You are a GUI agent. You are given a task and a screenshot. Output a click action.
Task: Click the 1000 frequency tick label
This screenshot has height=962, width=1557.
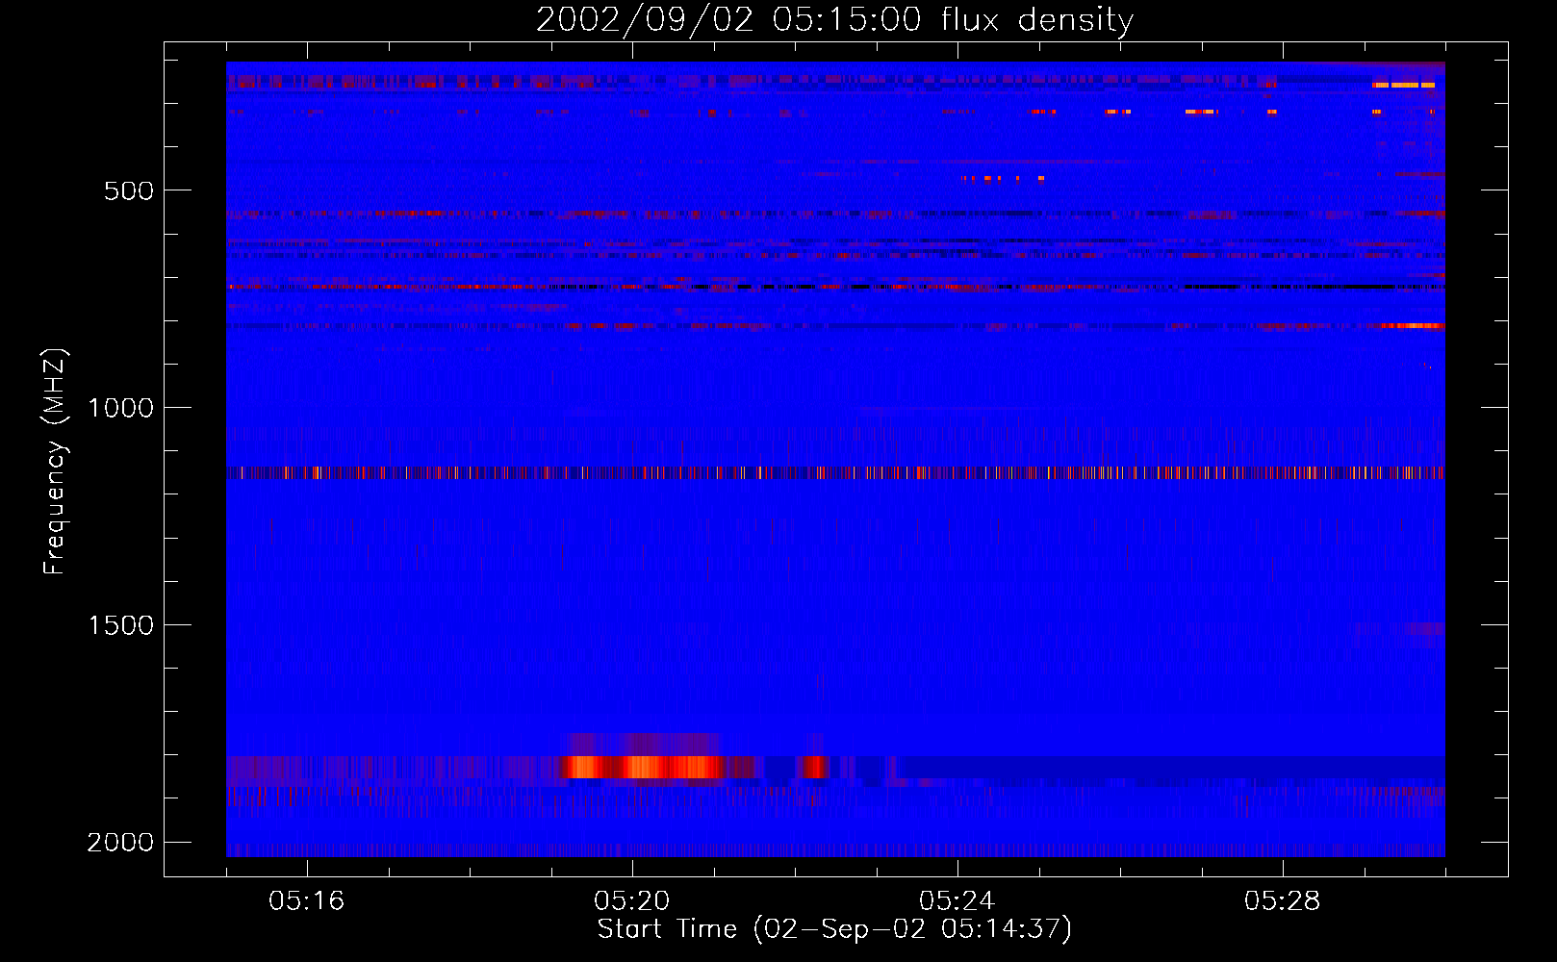[x=120, y=408]
